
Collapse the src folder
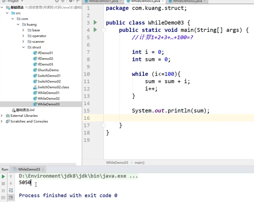point(7,13)
